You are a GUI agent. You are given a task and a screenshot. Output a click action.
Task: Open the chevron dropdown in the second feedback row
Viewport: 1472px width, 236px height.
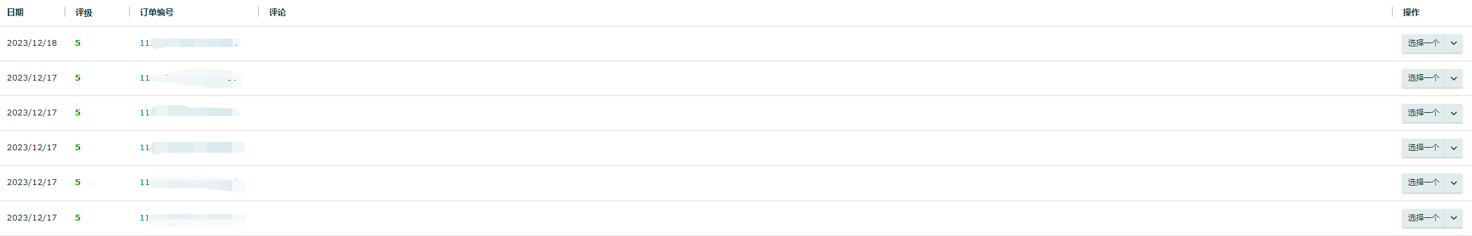(x=1453, y=78)
